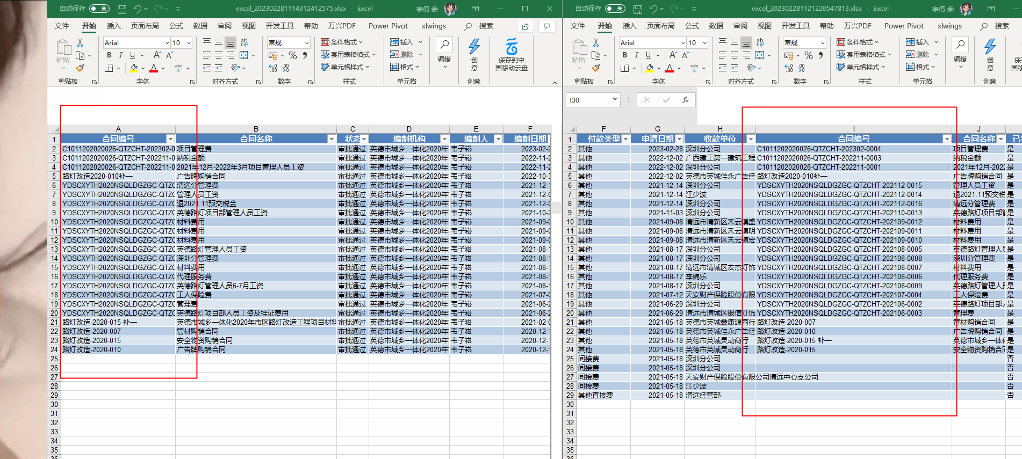Image resolution: width=1022 pixels, height=459 pixels.
Task: Open 数据 tab in left Excel window
Action: coord(200,26)
